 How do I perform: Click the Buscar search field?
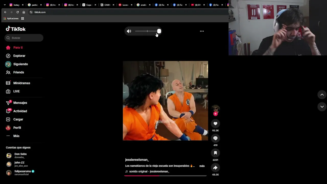[x=24, y=38]
